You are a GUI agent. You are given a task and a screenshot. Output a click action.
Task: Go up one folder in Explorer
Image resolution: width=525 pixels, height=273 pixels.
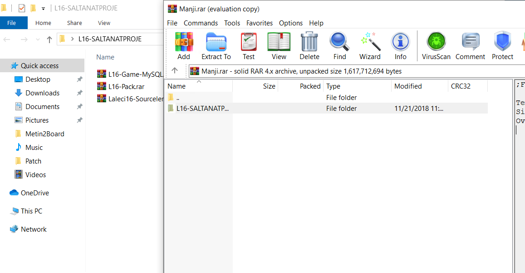tap(49, 39)
